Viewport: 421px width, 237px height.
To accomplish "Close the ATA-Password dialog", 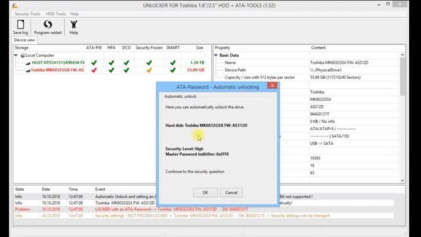I will coord(272,86).
